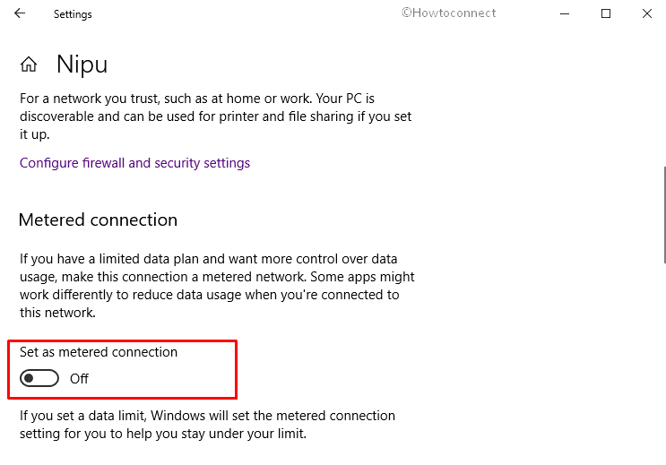Go back using the arrow icon
The image size is (666, 465).
(20, 13)
